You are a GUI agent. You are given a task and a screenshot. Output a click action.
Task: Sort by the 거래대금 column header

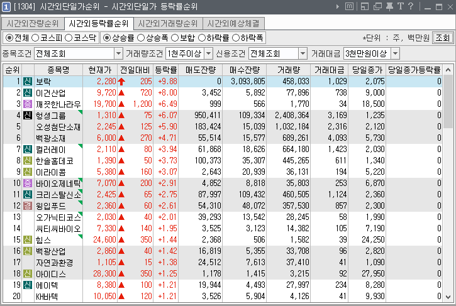[x=329, y=70]
